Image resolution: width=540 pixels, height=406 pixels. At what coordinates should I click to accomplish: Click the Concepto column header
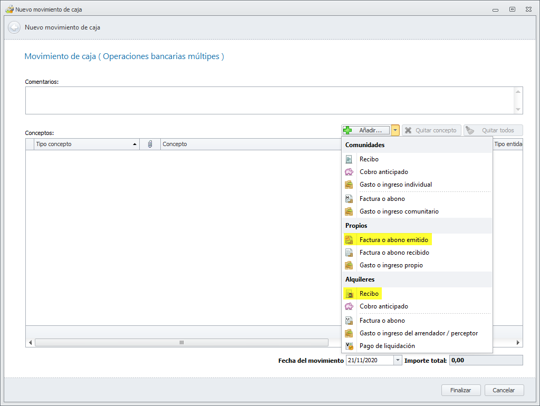(x=250, y=144)
